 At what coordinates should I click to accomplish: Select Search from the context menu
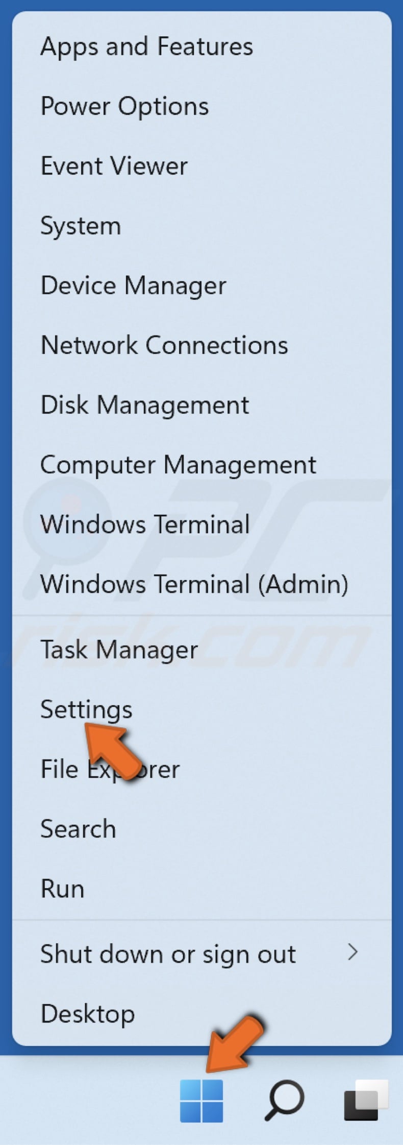[x=78, y=829]
